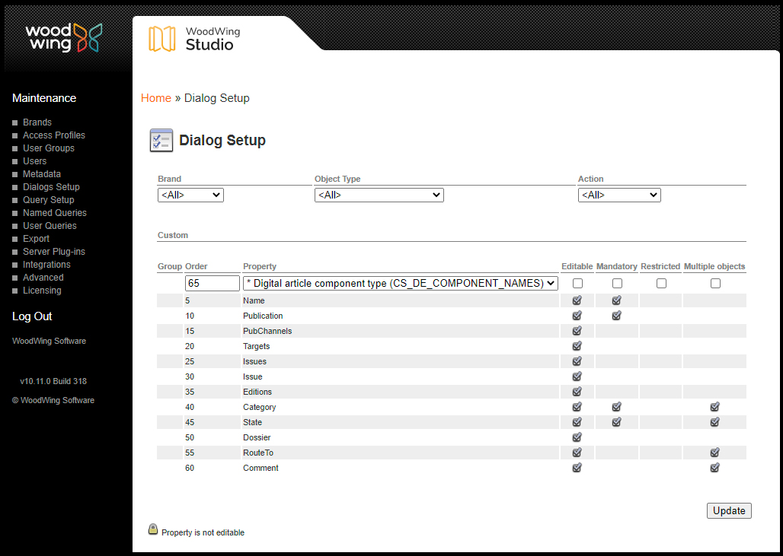
Task: Click the Mandatory check icon for Publication
Action: (617, 315)
